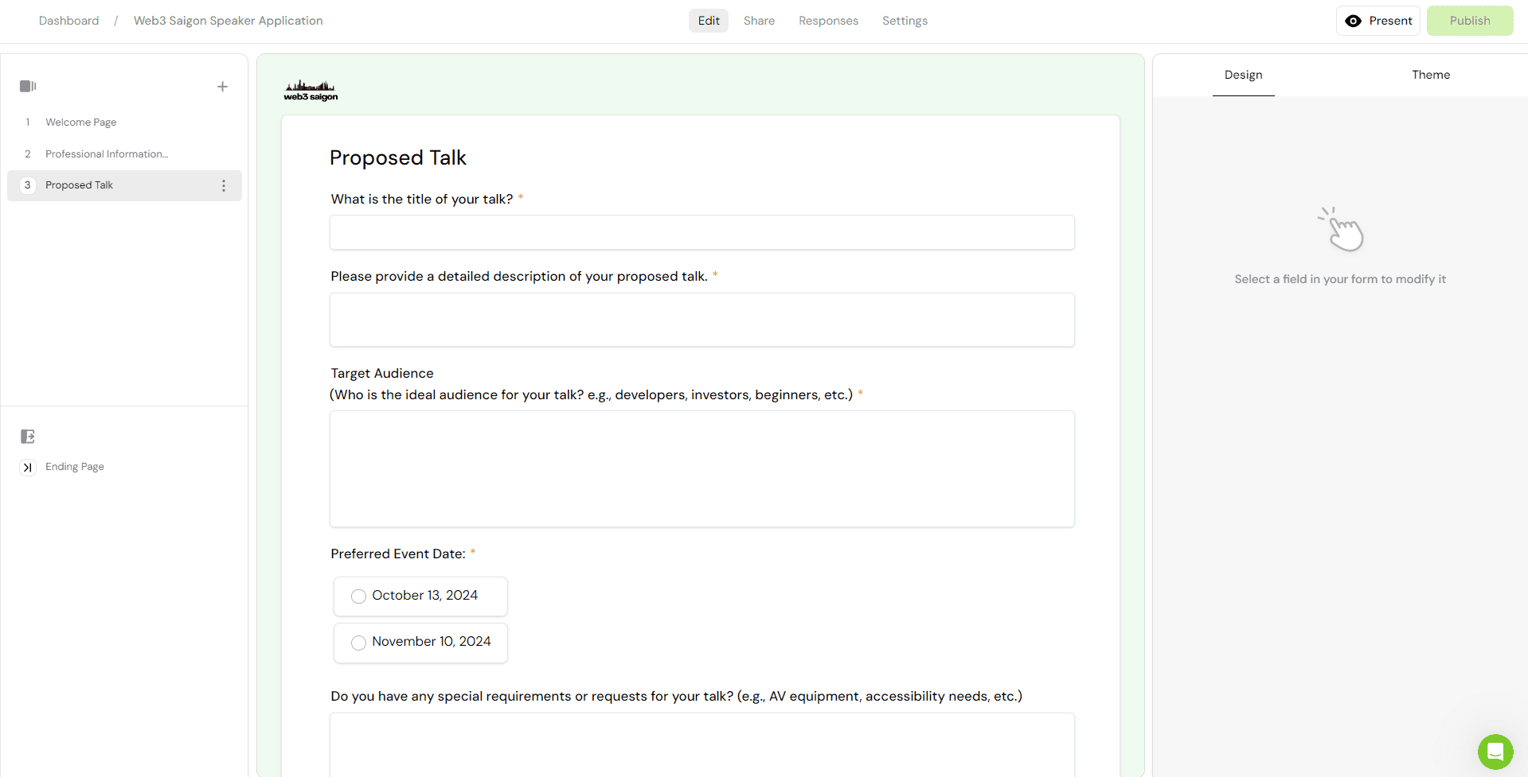Click the hand pointer illustration in Design panel

1342,229
